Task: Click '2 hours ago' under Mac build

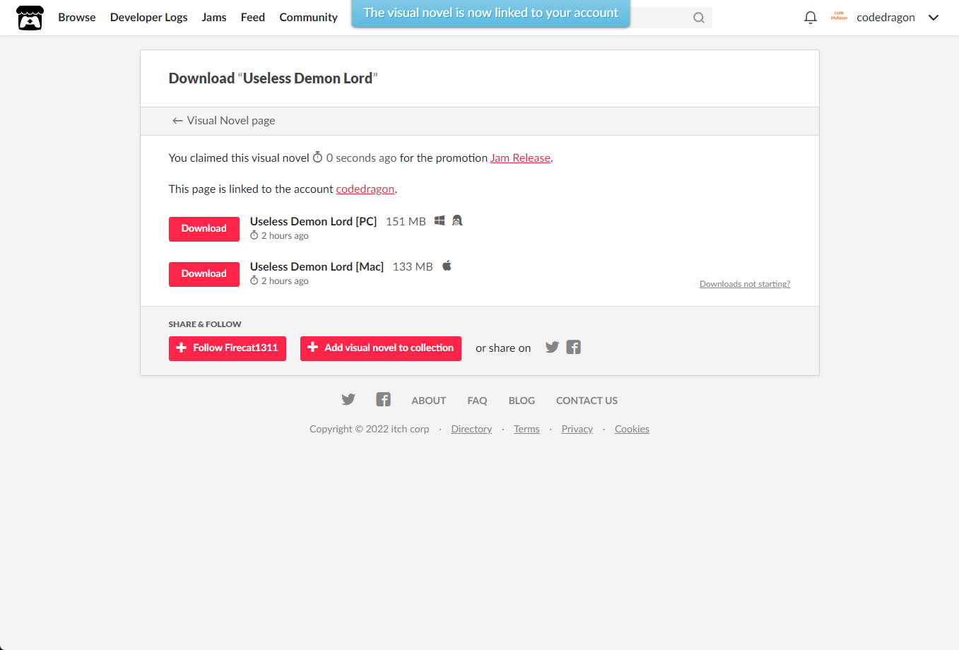Action: 285,281
